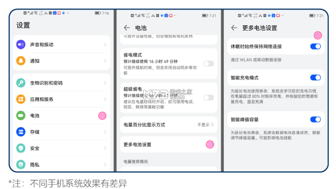336x189 pixels.
Task: Disable 智能峰值容量 switch
Action: (316, 119)
